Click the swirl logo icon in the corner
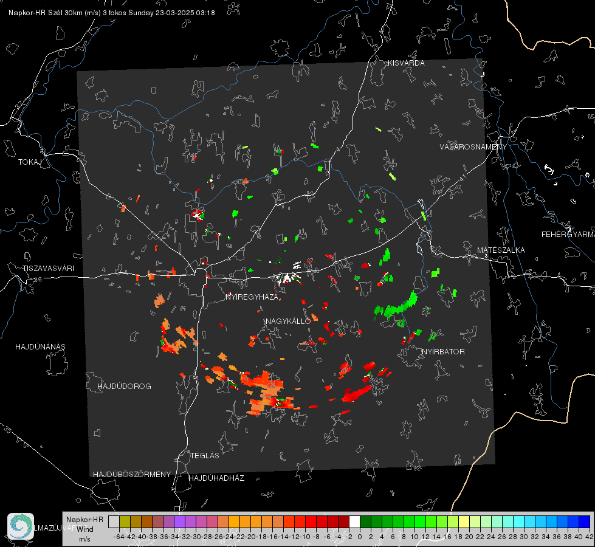Screen dimensions: 595x547 pos(21,526)
